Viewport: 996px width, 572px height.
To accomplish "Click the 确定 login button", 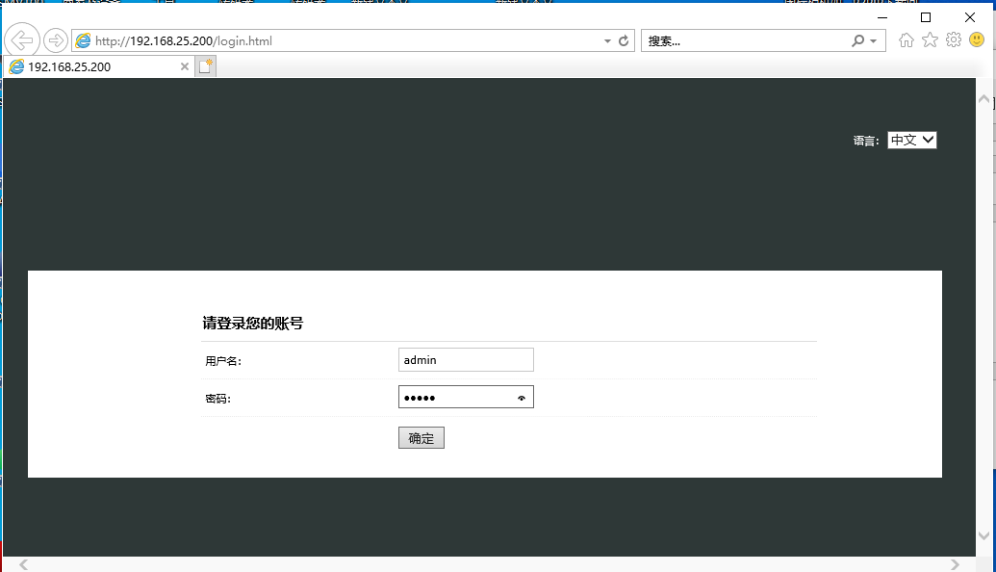I will coord(421,436).
